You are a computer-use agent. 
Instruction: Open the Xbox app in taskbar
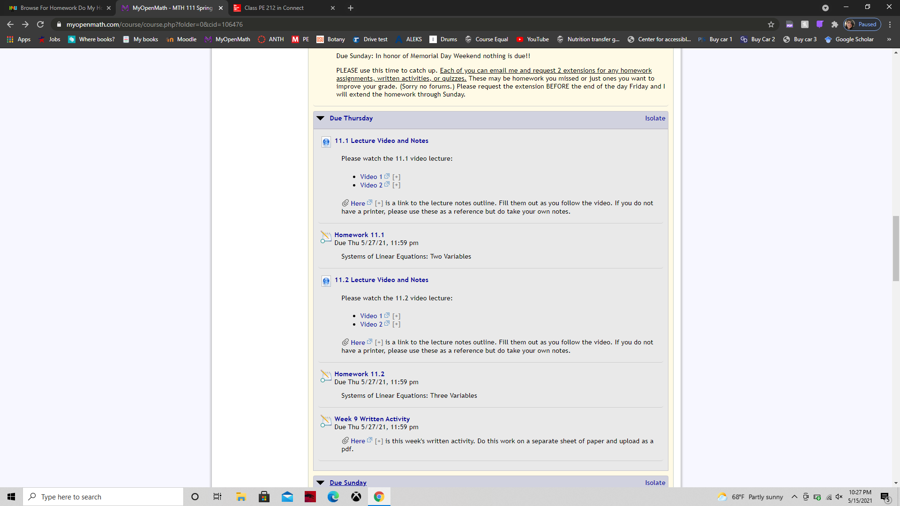tap(356, 497)
